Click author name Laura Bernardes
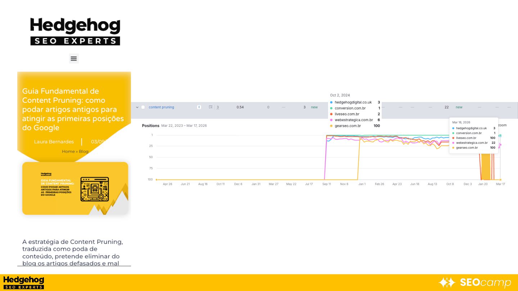The image size is (518, 291). (54, 142)
